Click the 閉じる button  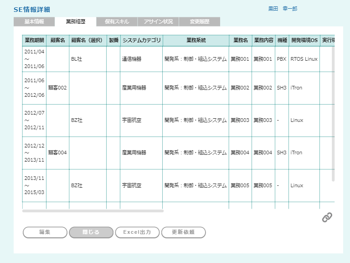pos(91,232)
